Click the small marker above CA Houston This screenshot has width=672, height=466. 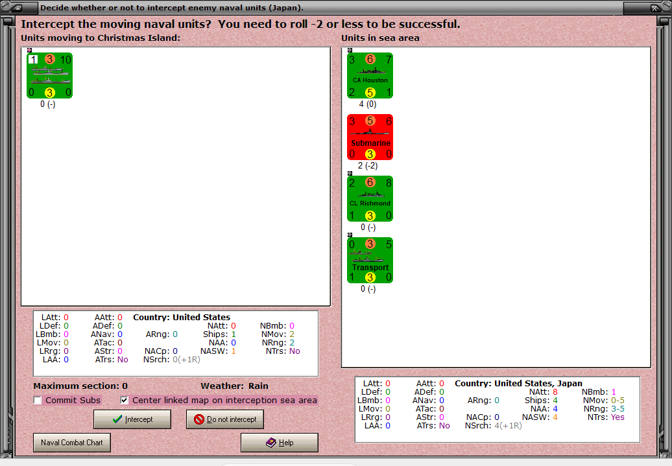350,50
